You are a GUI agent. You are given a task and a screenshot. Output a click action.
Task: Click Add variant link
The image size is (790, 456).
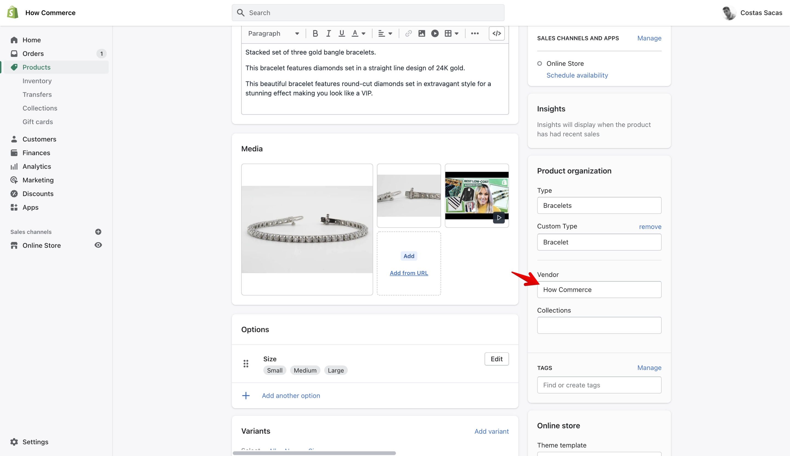[492, 431]
